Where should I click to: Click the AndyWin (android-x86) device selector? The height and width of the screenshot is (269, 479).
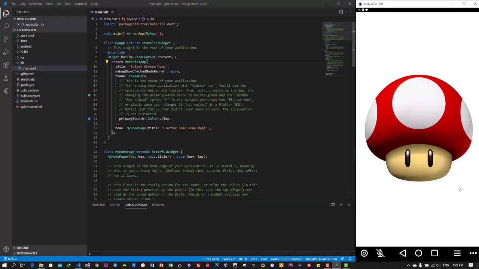[x=321, y=259]
